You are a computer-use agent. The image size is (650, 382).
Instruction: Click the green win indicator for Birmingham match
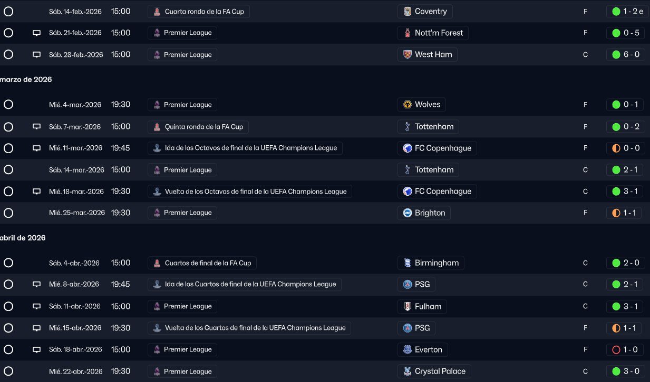point(616,263)
